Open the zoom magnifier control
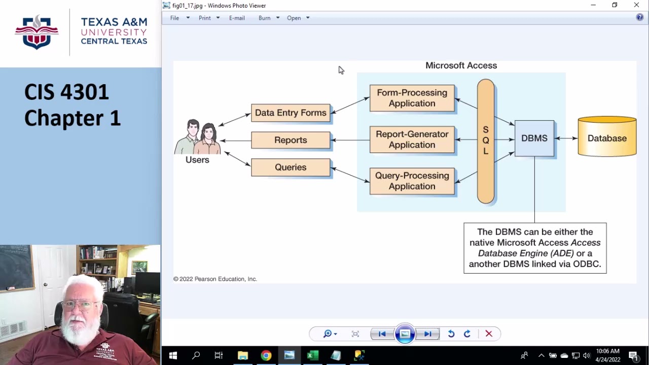The image size is (649, 365). coord(330,334)
